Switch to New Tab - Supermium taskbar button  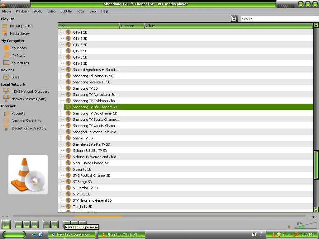pyautogui.click(x=72, y=234)
